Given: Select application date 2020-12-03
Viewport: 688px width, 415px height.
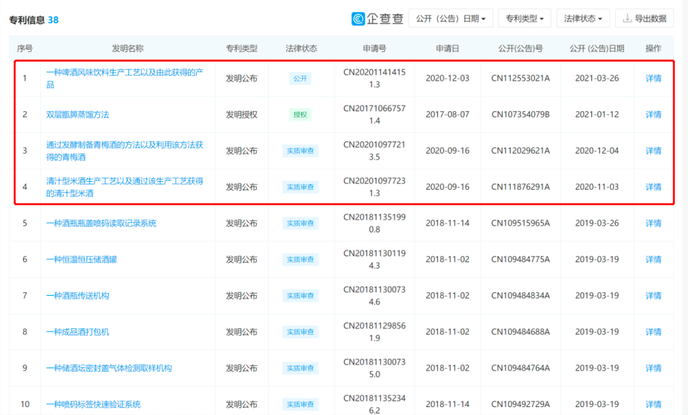Looking at the screenshot, I should (x=447, y=78).
